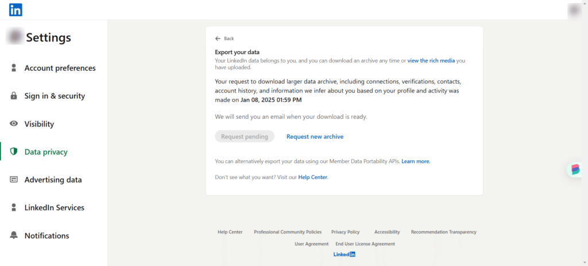Image resolution: width=588 pixels, height=266 pixels.
Task: Open the view the rich media link
Action: tap(431, 60)
